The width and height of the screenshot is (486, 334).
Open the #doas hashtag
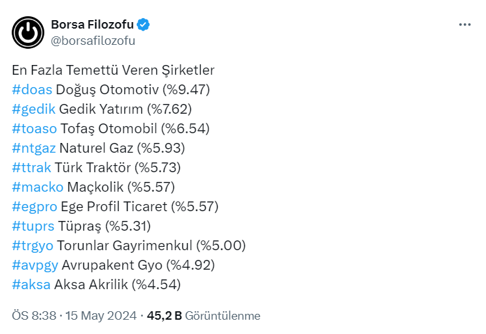(x=32, y=90)
